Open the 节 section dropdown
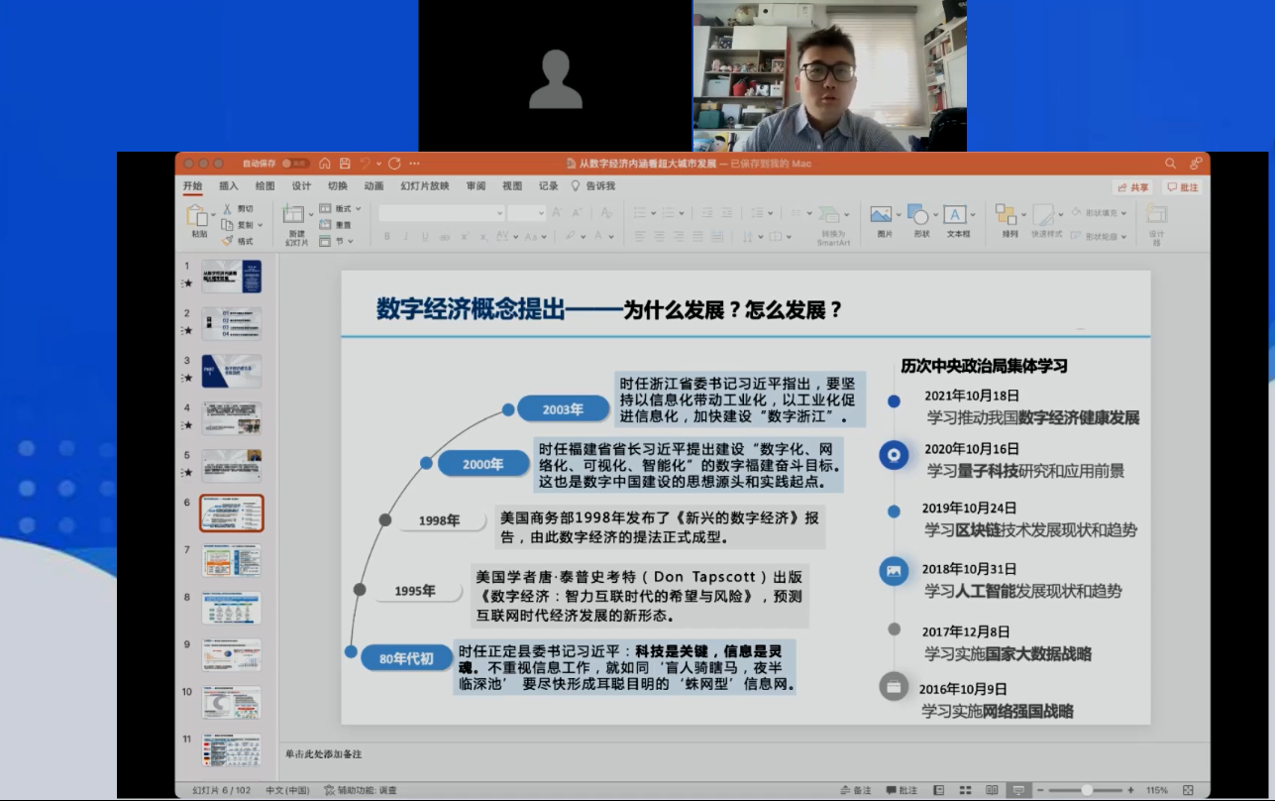Image resolution: width=1275 pixels, height=801 pixels. coord(337,241)
